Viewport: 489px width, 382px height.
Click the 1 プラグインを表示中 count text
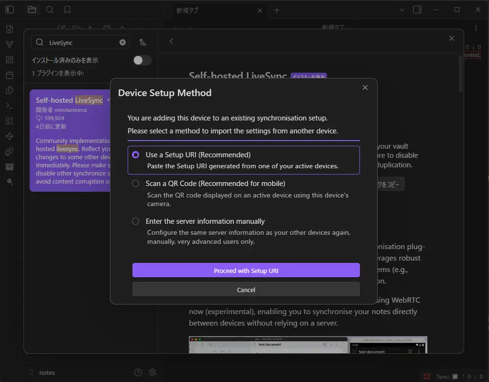(x=58, y=73)
